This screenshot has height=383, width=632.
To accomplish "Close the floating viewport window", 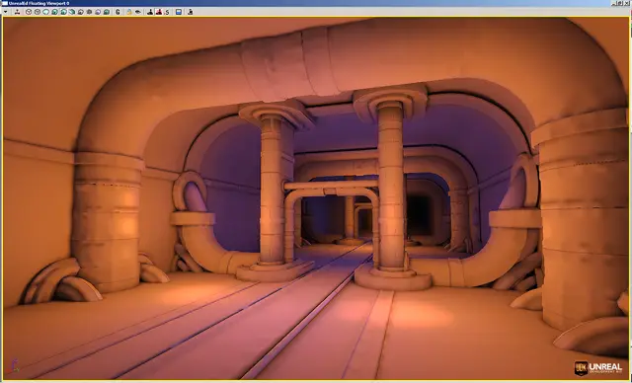I will coord(626,3).
